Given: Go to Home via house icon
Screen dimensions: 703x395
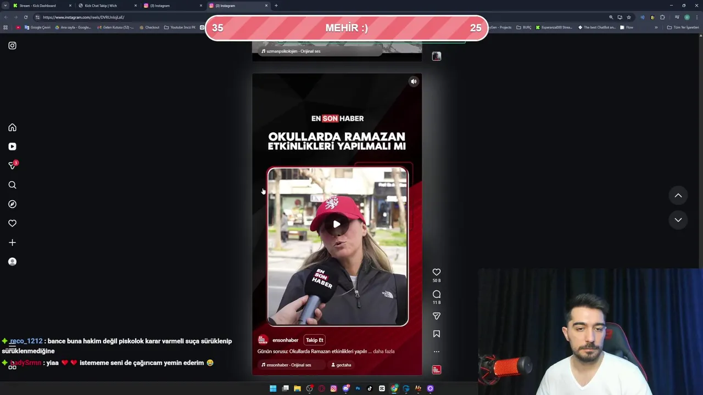Looking at the screenshot, I should click(12, 127).
